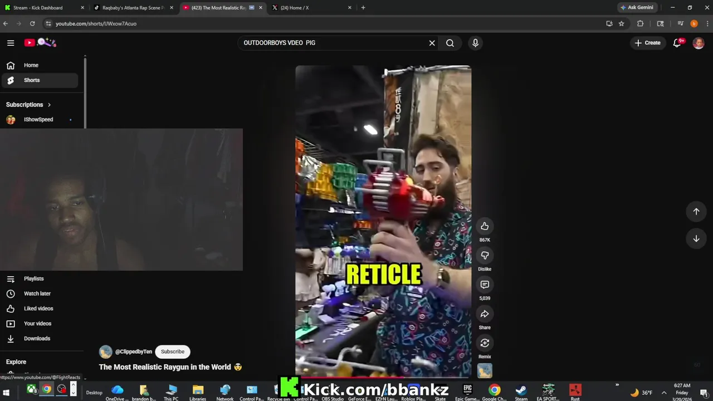
Task: Open Epic Games from the taskbar
Action: point(467,392)
